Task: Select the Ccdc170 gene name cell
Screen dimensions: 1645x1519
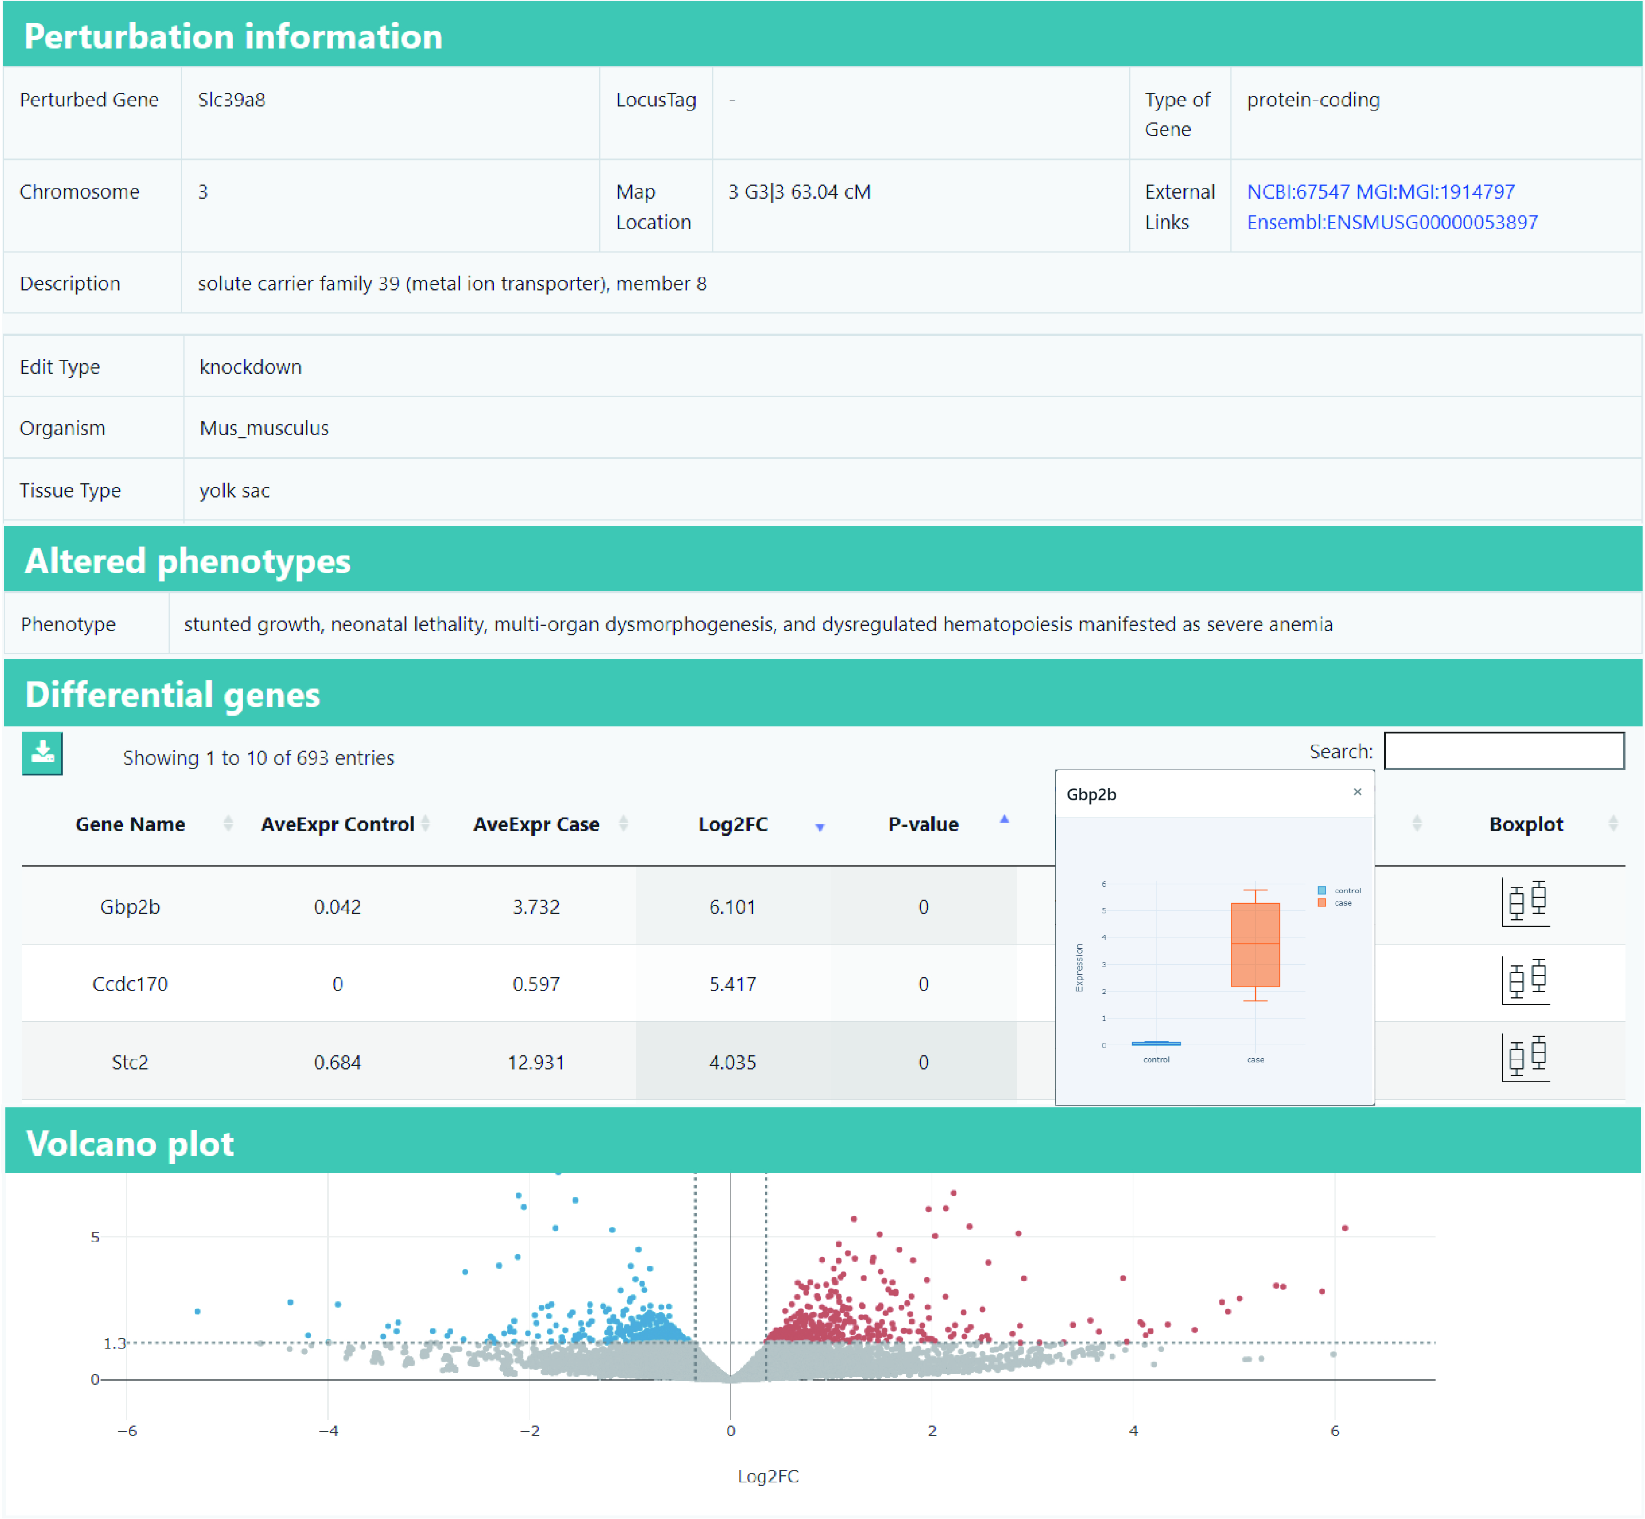Action: pyautogui.click(x=130, y=984)
